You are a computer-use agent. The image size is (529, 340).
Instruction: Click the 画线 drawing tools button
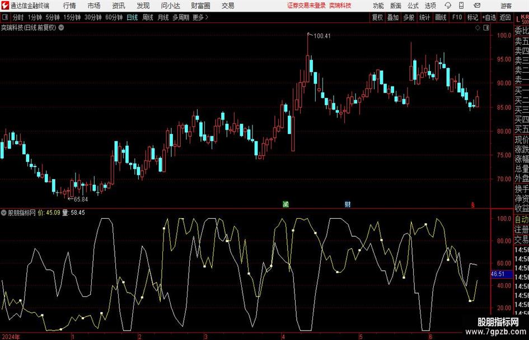coord(441,17)
